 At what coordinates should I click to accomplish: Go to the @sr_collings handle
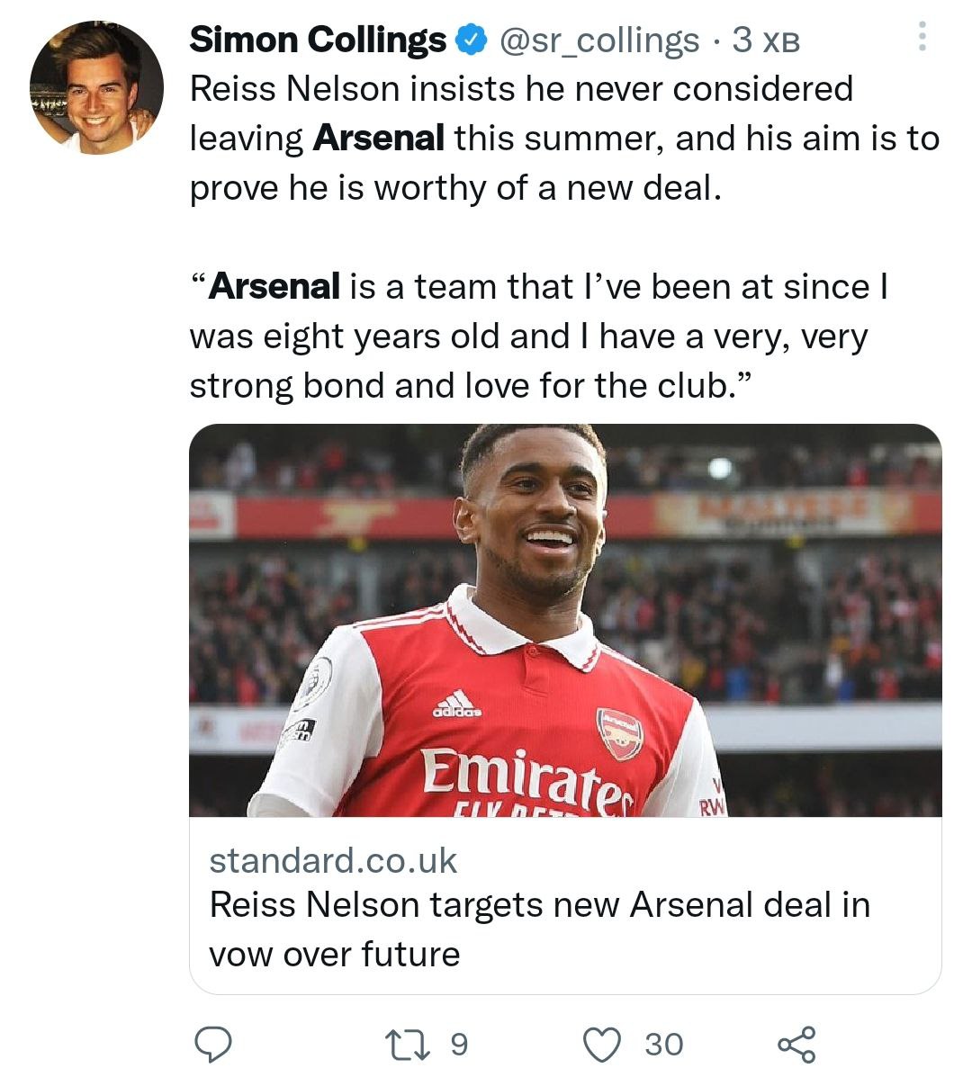pos(598,40)
